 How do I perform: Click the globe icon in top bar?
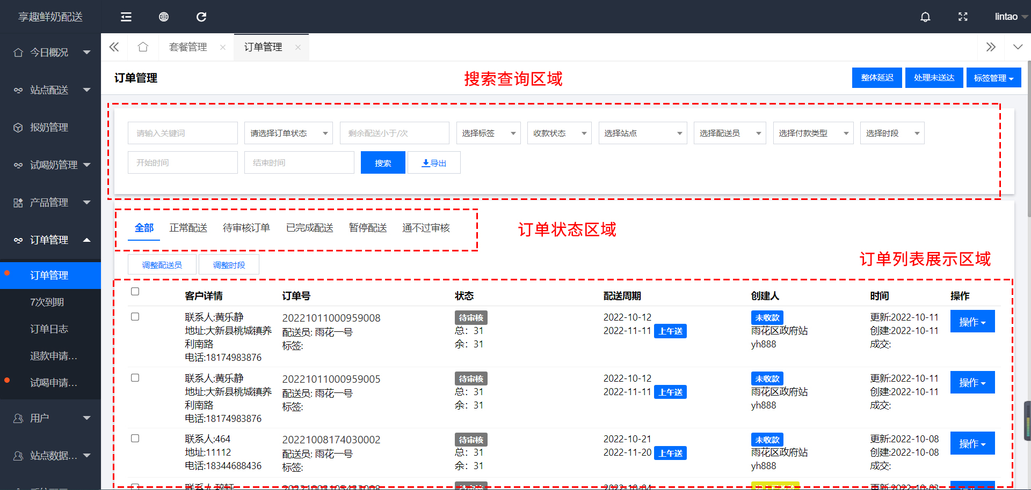click(164, 17)
